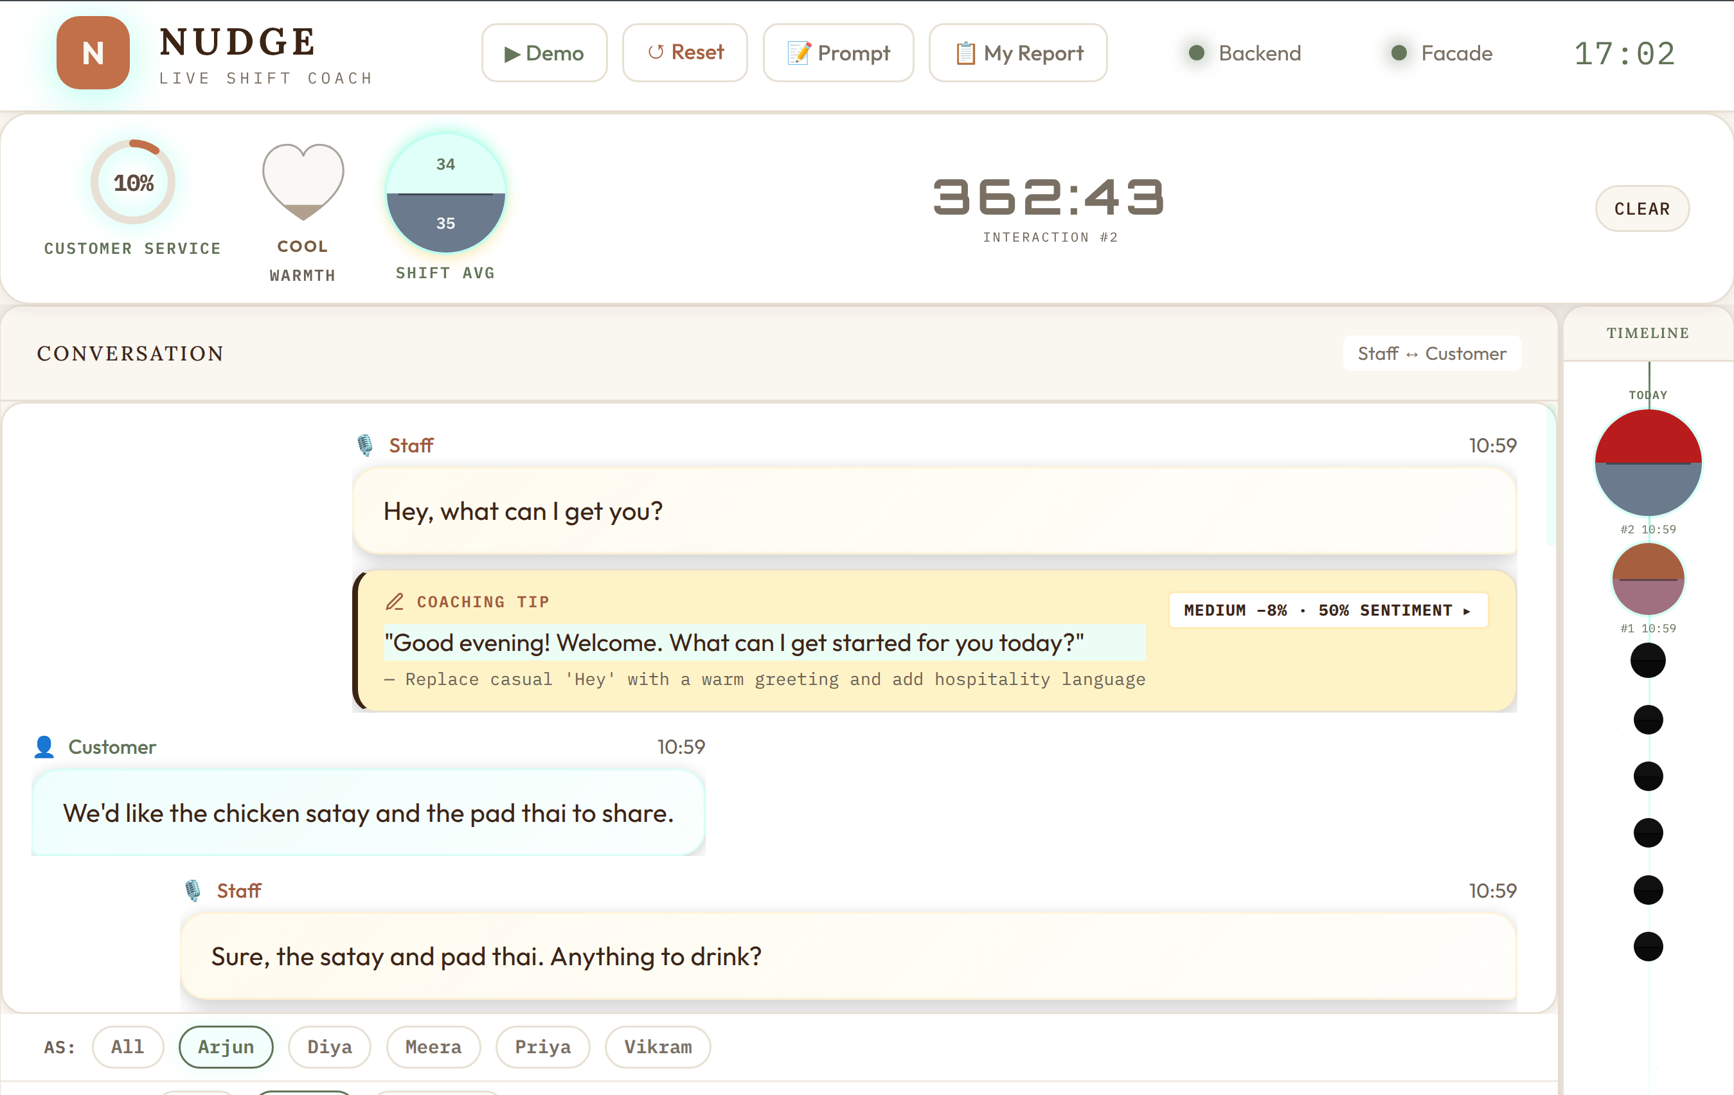Click the circular arrow icon on Reset

(656, 52)
